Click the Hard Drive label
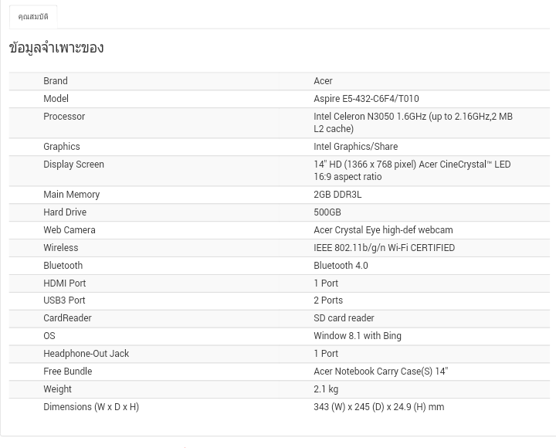 65,212
